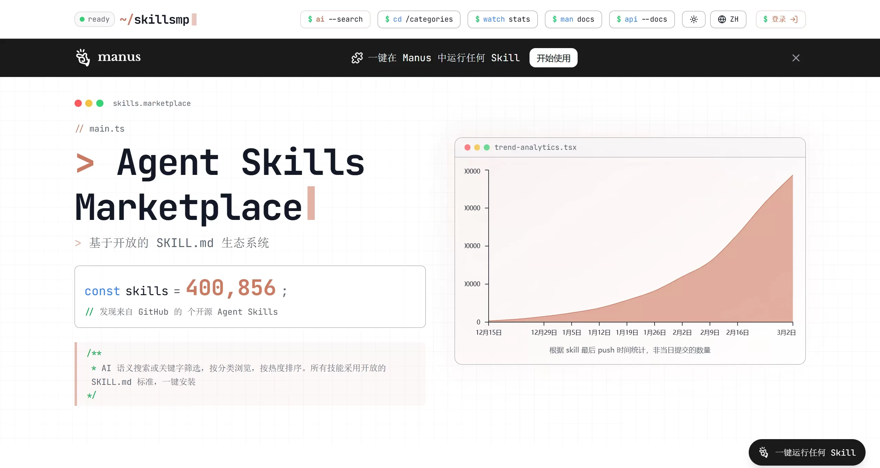
Task: Open the watch stats navigation item
Action: [x=502, y=19]
